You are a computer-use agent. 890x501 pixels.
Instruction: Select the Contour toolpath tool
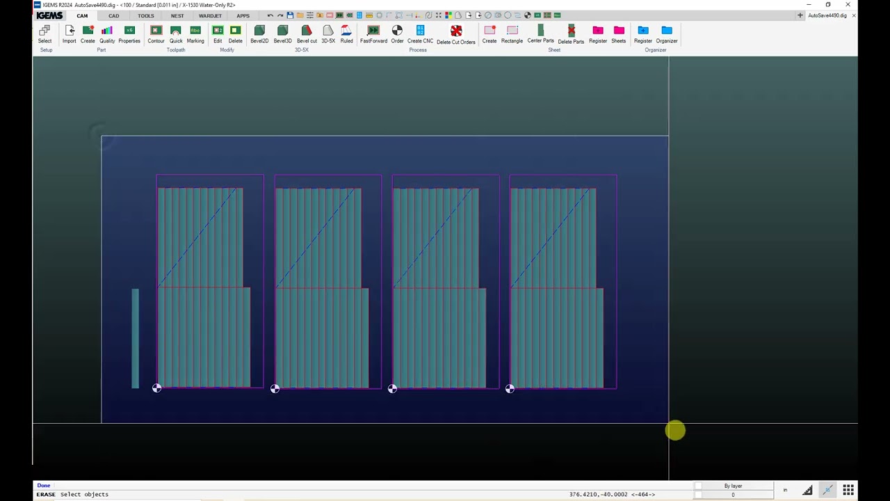(x=156, y=34)
